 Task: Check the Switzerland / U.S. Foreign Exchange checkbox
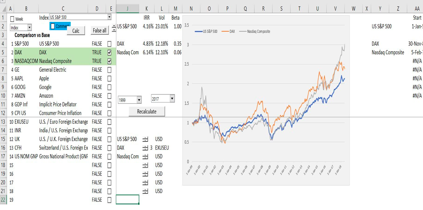click(109, 148)
